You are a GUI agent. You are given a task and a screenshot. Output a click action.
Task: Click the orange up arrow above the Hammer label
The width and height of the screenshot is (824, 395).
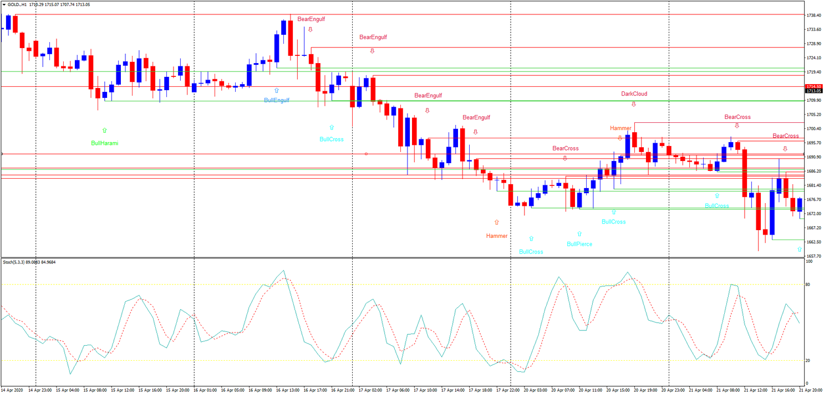click(496, 222)
